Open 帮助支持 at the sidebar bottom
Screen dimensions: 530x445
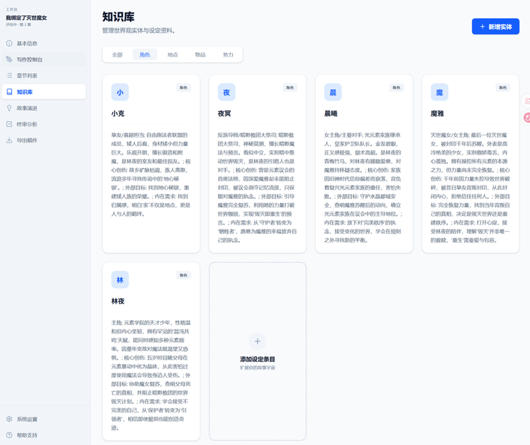44,435
